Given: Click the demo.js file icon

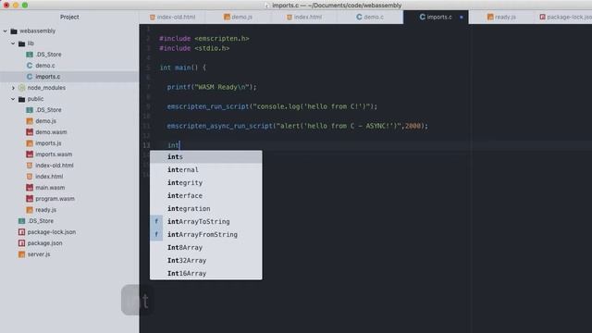Looking at the screenshot, I should (30, 121).
